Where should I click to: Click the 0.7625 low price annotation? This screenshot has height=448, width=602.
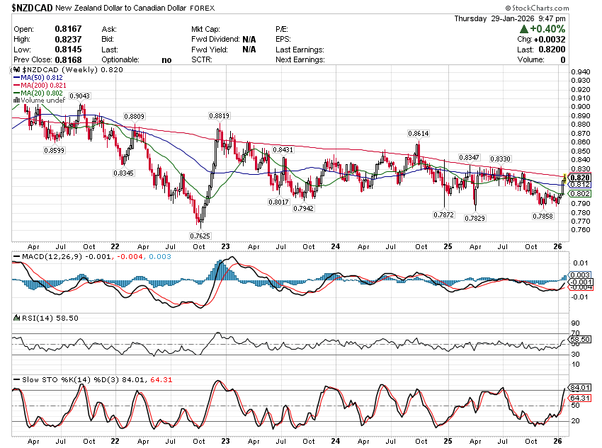(199, 235)
